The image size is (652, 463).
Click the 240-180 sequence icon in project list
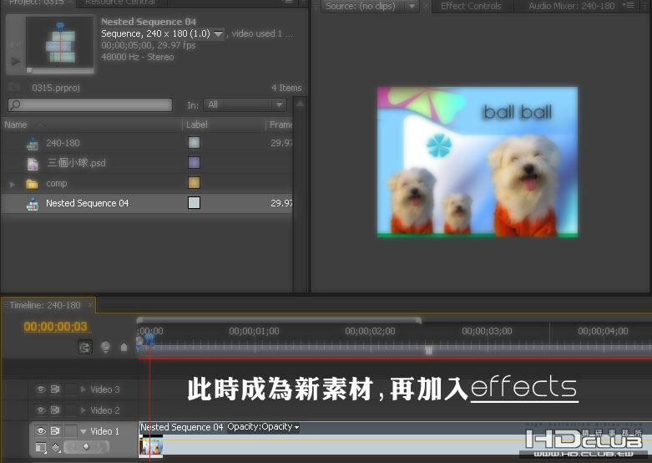coord(33,144)
